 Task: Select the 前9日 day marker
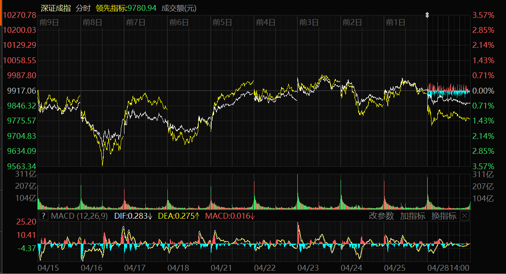pyautogui.click(x=49, y=22)
